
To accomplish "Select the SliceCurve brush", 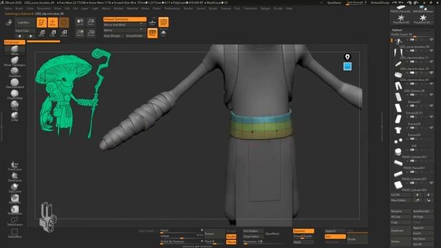I will pos(14,177).
